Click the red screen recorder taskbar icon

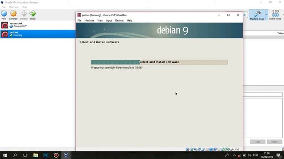[56, 155]
